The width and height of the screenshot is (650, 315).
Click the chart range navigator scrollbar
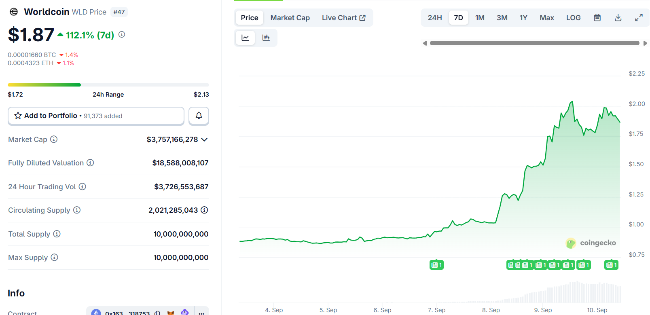click(534, 43)
